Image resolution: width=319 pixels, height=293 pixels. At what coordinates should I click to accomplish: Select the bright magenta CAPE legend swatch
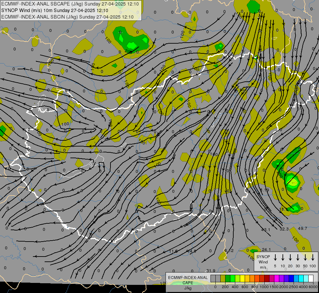pyautogui.click(x=277, y=278)
